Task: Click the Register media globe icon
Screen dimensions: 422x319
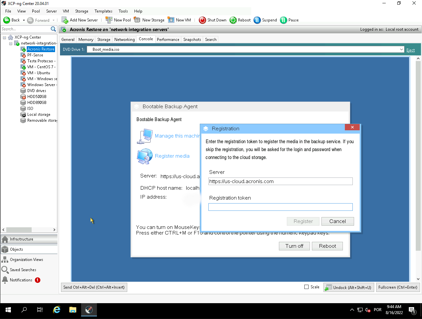Action: pyautogui.click(x=144, y=156)
